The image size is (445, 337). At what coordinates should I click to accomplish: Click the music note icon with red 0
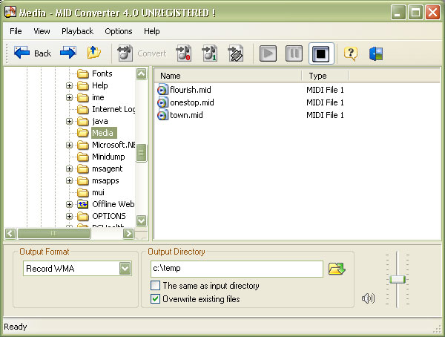point(184,53)
